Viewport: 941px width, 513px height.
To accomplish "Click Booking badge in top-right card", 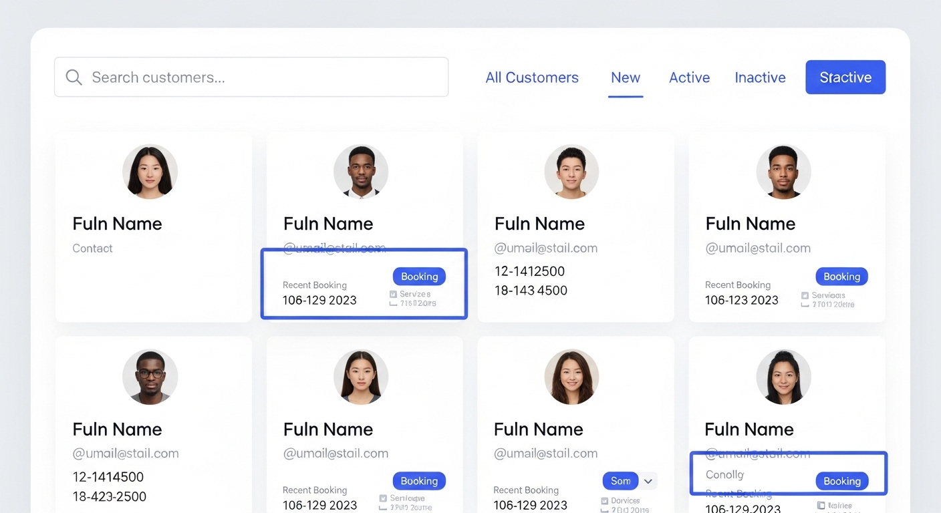I will [841, 277].
